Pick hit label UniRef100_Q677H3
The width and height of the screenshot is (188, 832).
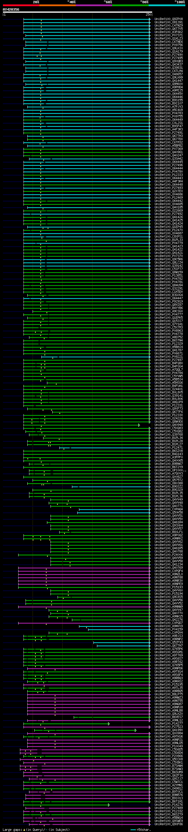point(169,136)
